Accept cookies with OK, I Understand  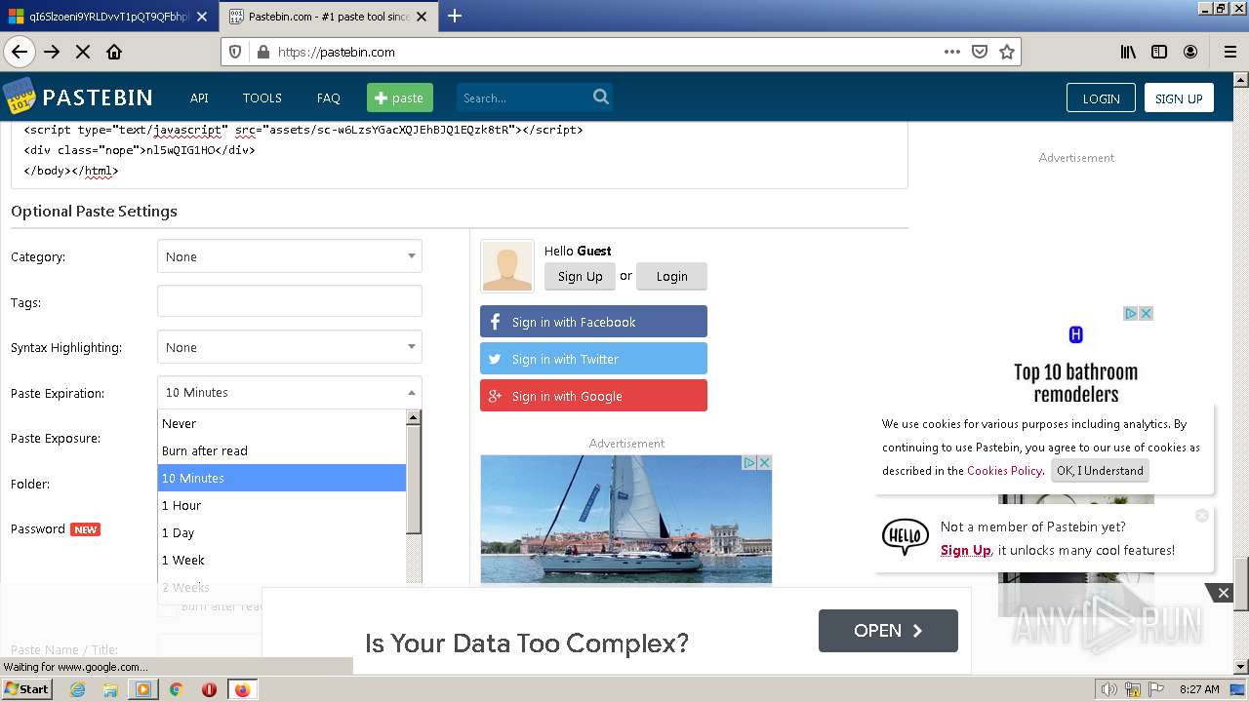pyautogui.click(x=1100, y=470)
